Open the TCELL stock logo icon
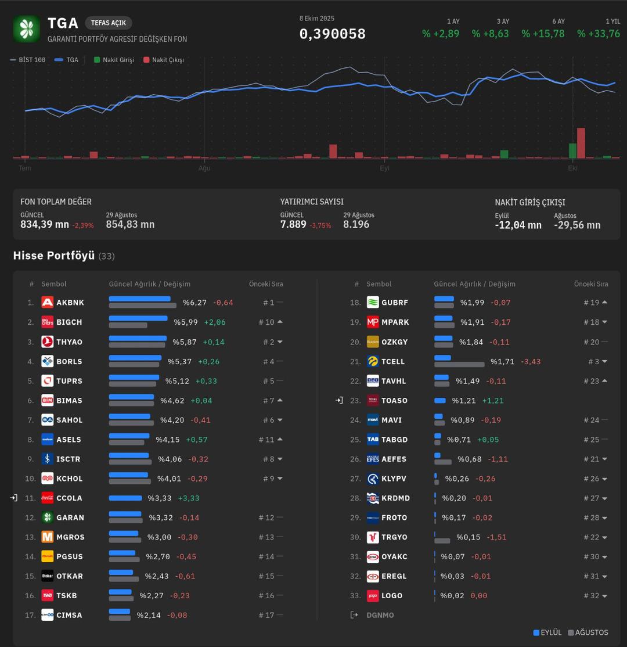This screenshot has width=627, height=647. 373,361
